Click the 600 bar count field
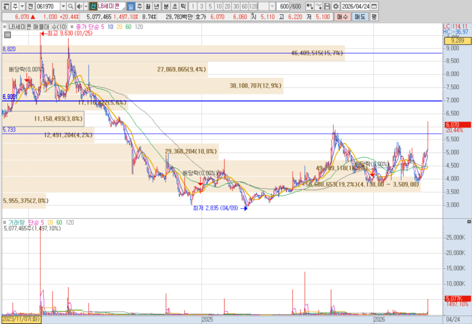Screen dimensions: 472x324 283,6
